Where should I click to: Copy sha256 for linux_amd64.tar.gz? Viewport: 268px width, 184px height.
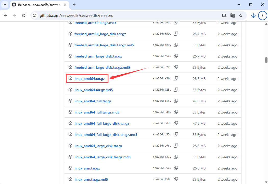176,78
